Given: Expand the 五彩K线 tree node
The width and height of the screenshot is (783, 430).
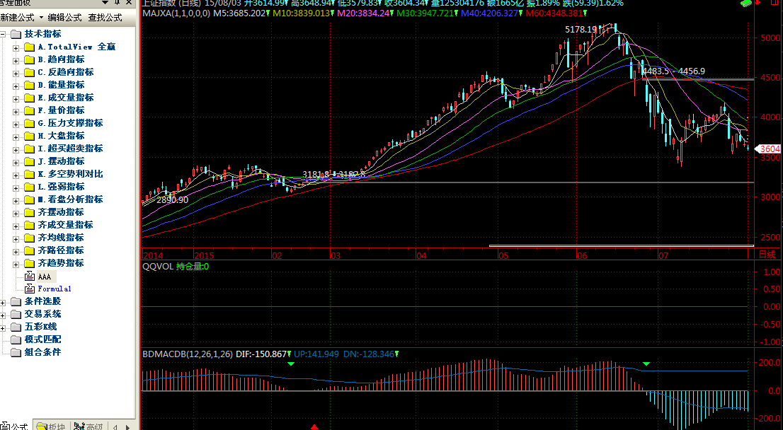Looking at the screenshot, I should click(x=4, y=327).
